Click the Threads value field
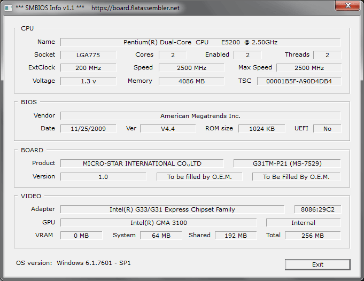Image resolution: width=364 pixels, height=281 pixels. click(x=327, y=55)
